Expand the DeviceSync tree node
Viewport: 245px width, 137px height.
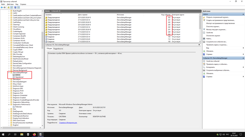(9, 80)
